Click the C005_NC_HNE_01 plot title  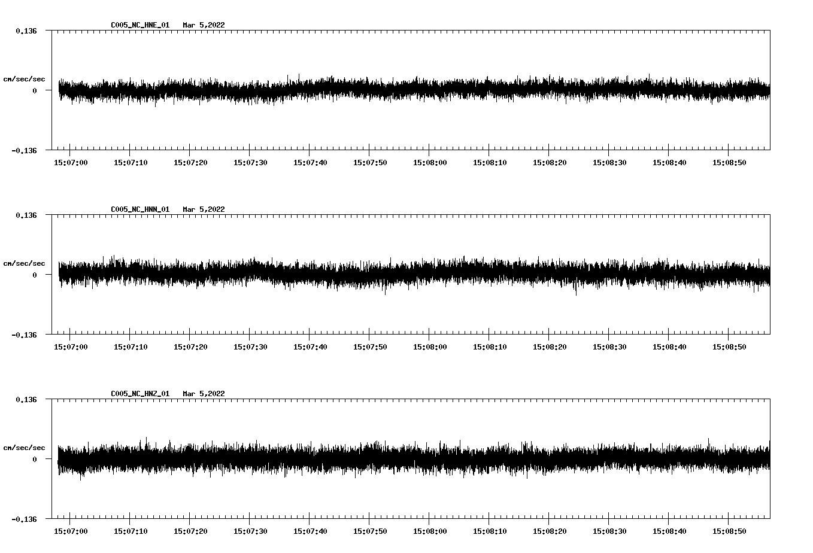(140, 25)
